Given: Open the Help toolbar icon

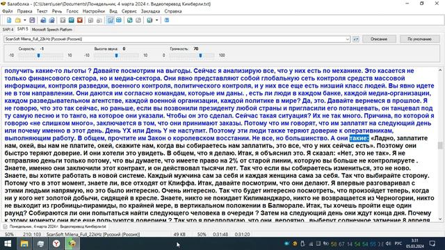Looking at the screenshot, I should point(167,20).
